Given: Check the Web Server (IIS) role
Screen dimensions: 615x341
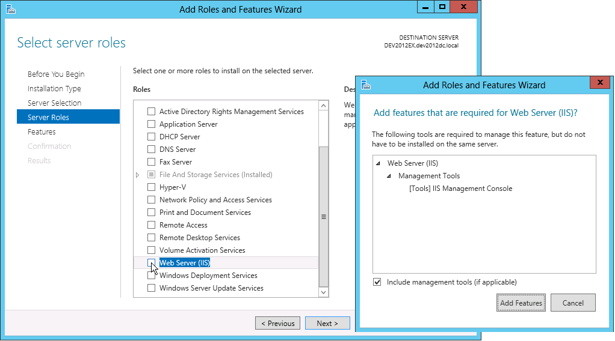Looking at the screenshot, I should click(x=152, y=263).
